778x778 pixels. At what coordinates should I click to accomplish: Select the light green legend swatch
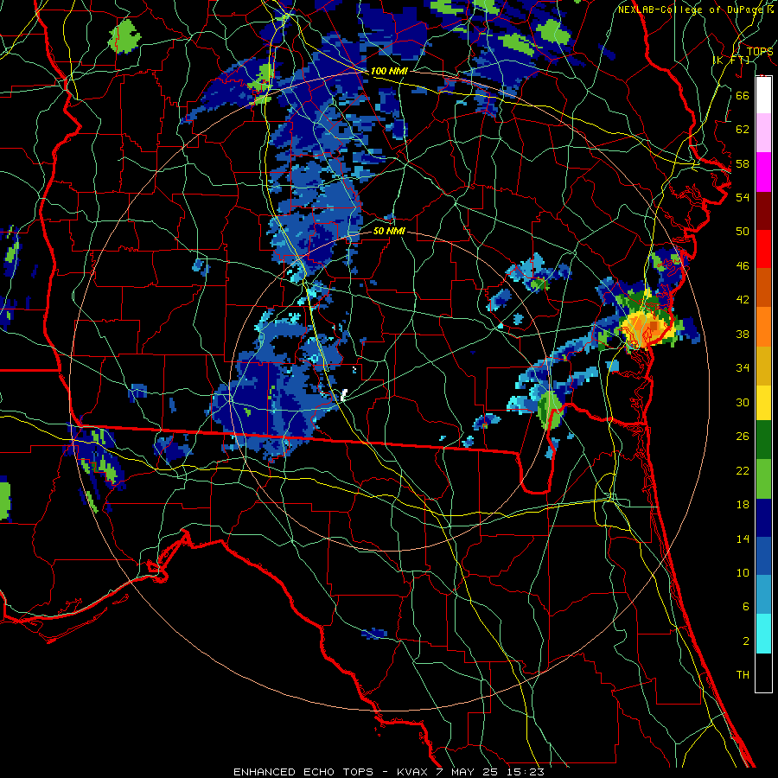763,479
